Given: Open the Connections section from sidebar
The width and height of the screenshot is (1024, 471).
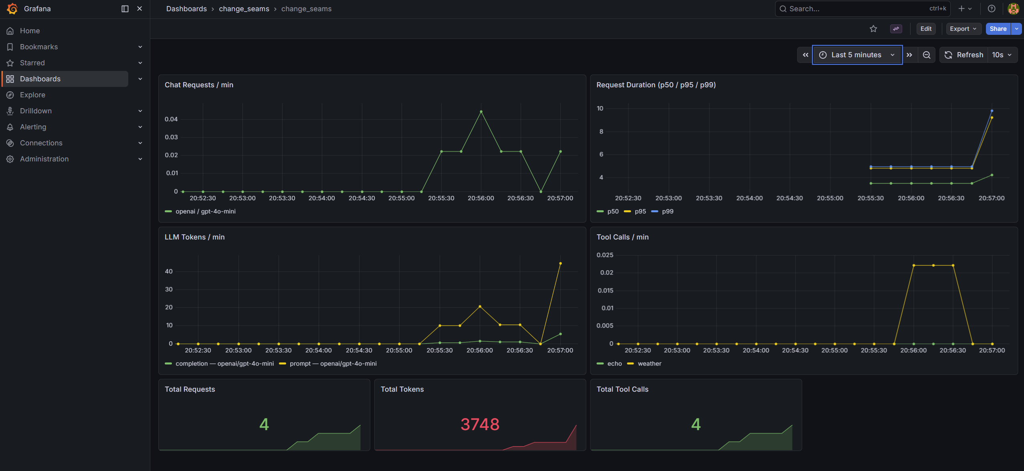Looking at the screenshot, I should pos(41,143).
